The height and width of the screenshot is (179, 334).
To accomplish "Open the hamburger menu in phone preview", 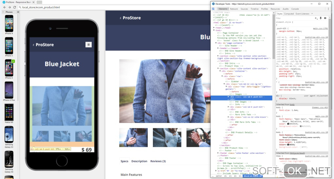I will pos(89,45).
